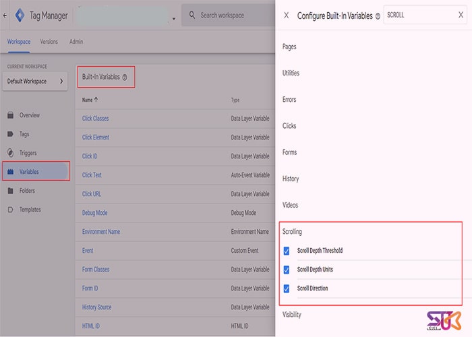Click the back arrow beside Tag Manager logo
Viewport: 472px width, 337px height.
tap(5, 16)
